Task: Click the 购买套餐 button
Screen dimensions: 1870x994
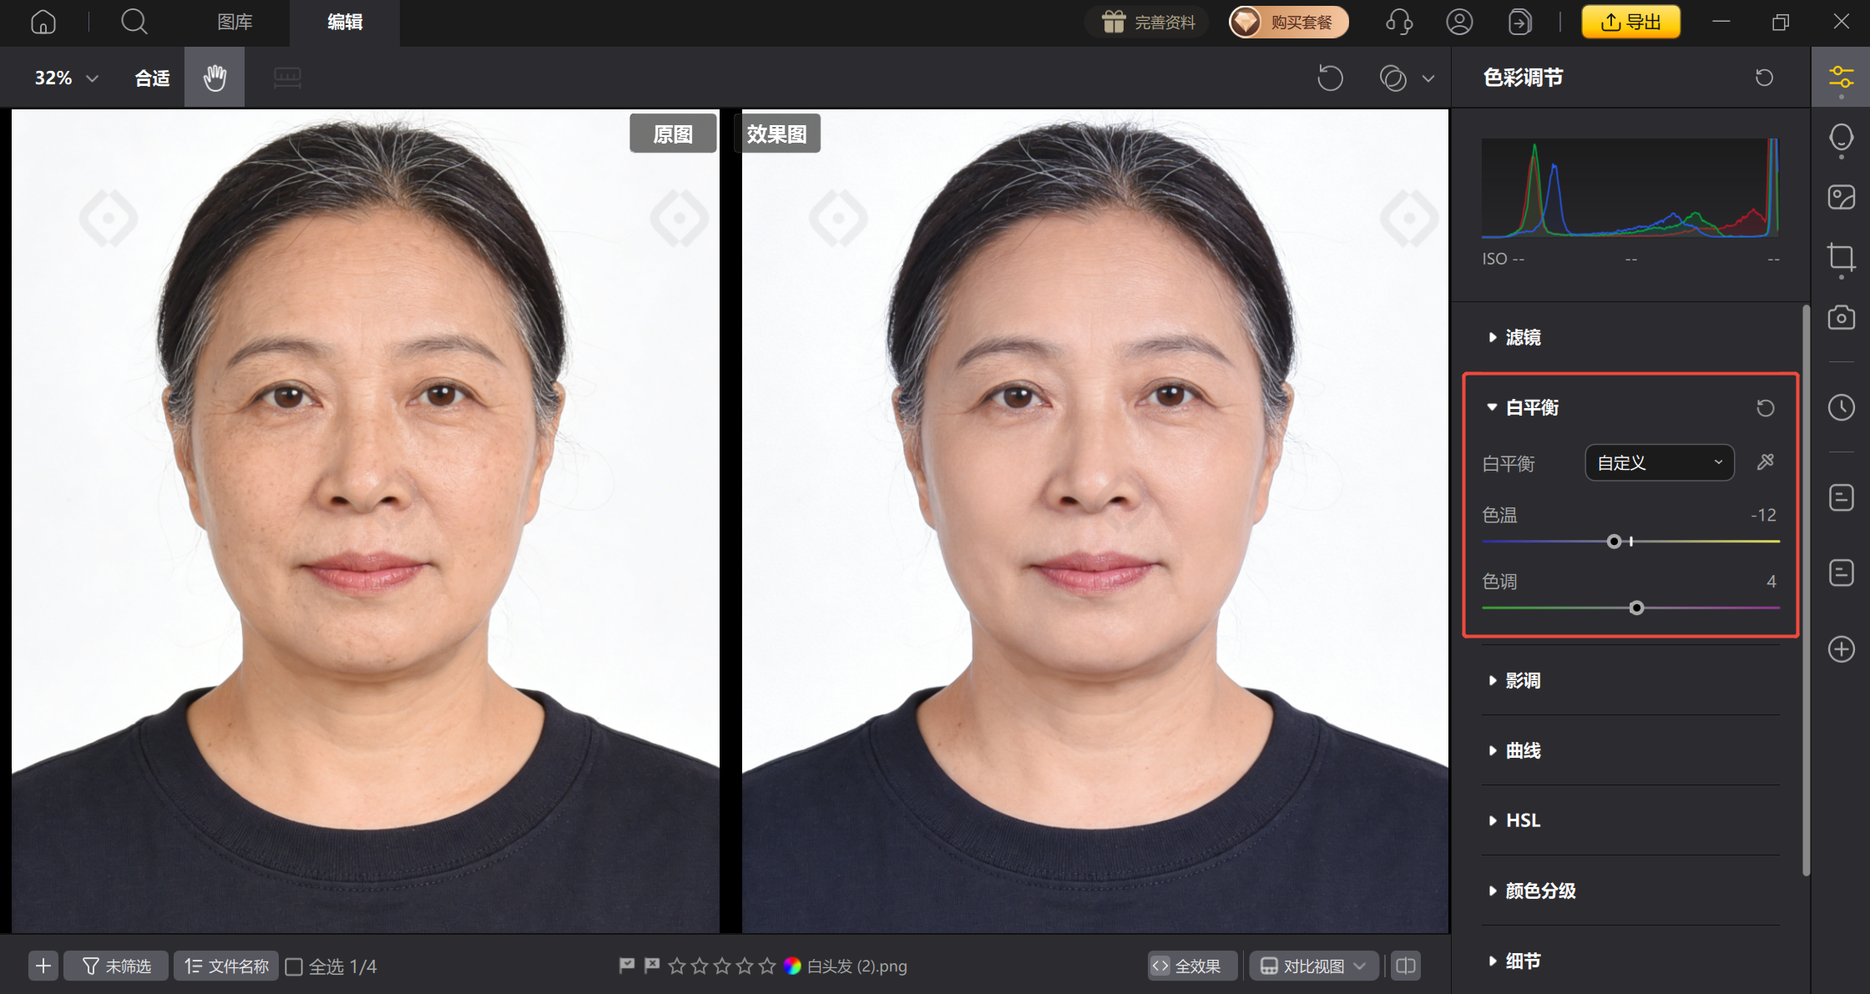Action: click(x=1287, y=22)
